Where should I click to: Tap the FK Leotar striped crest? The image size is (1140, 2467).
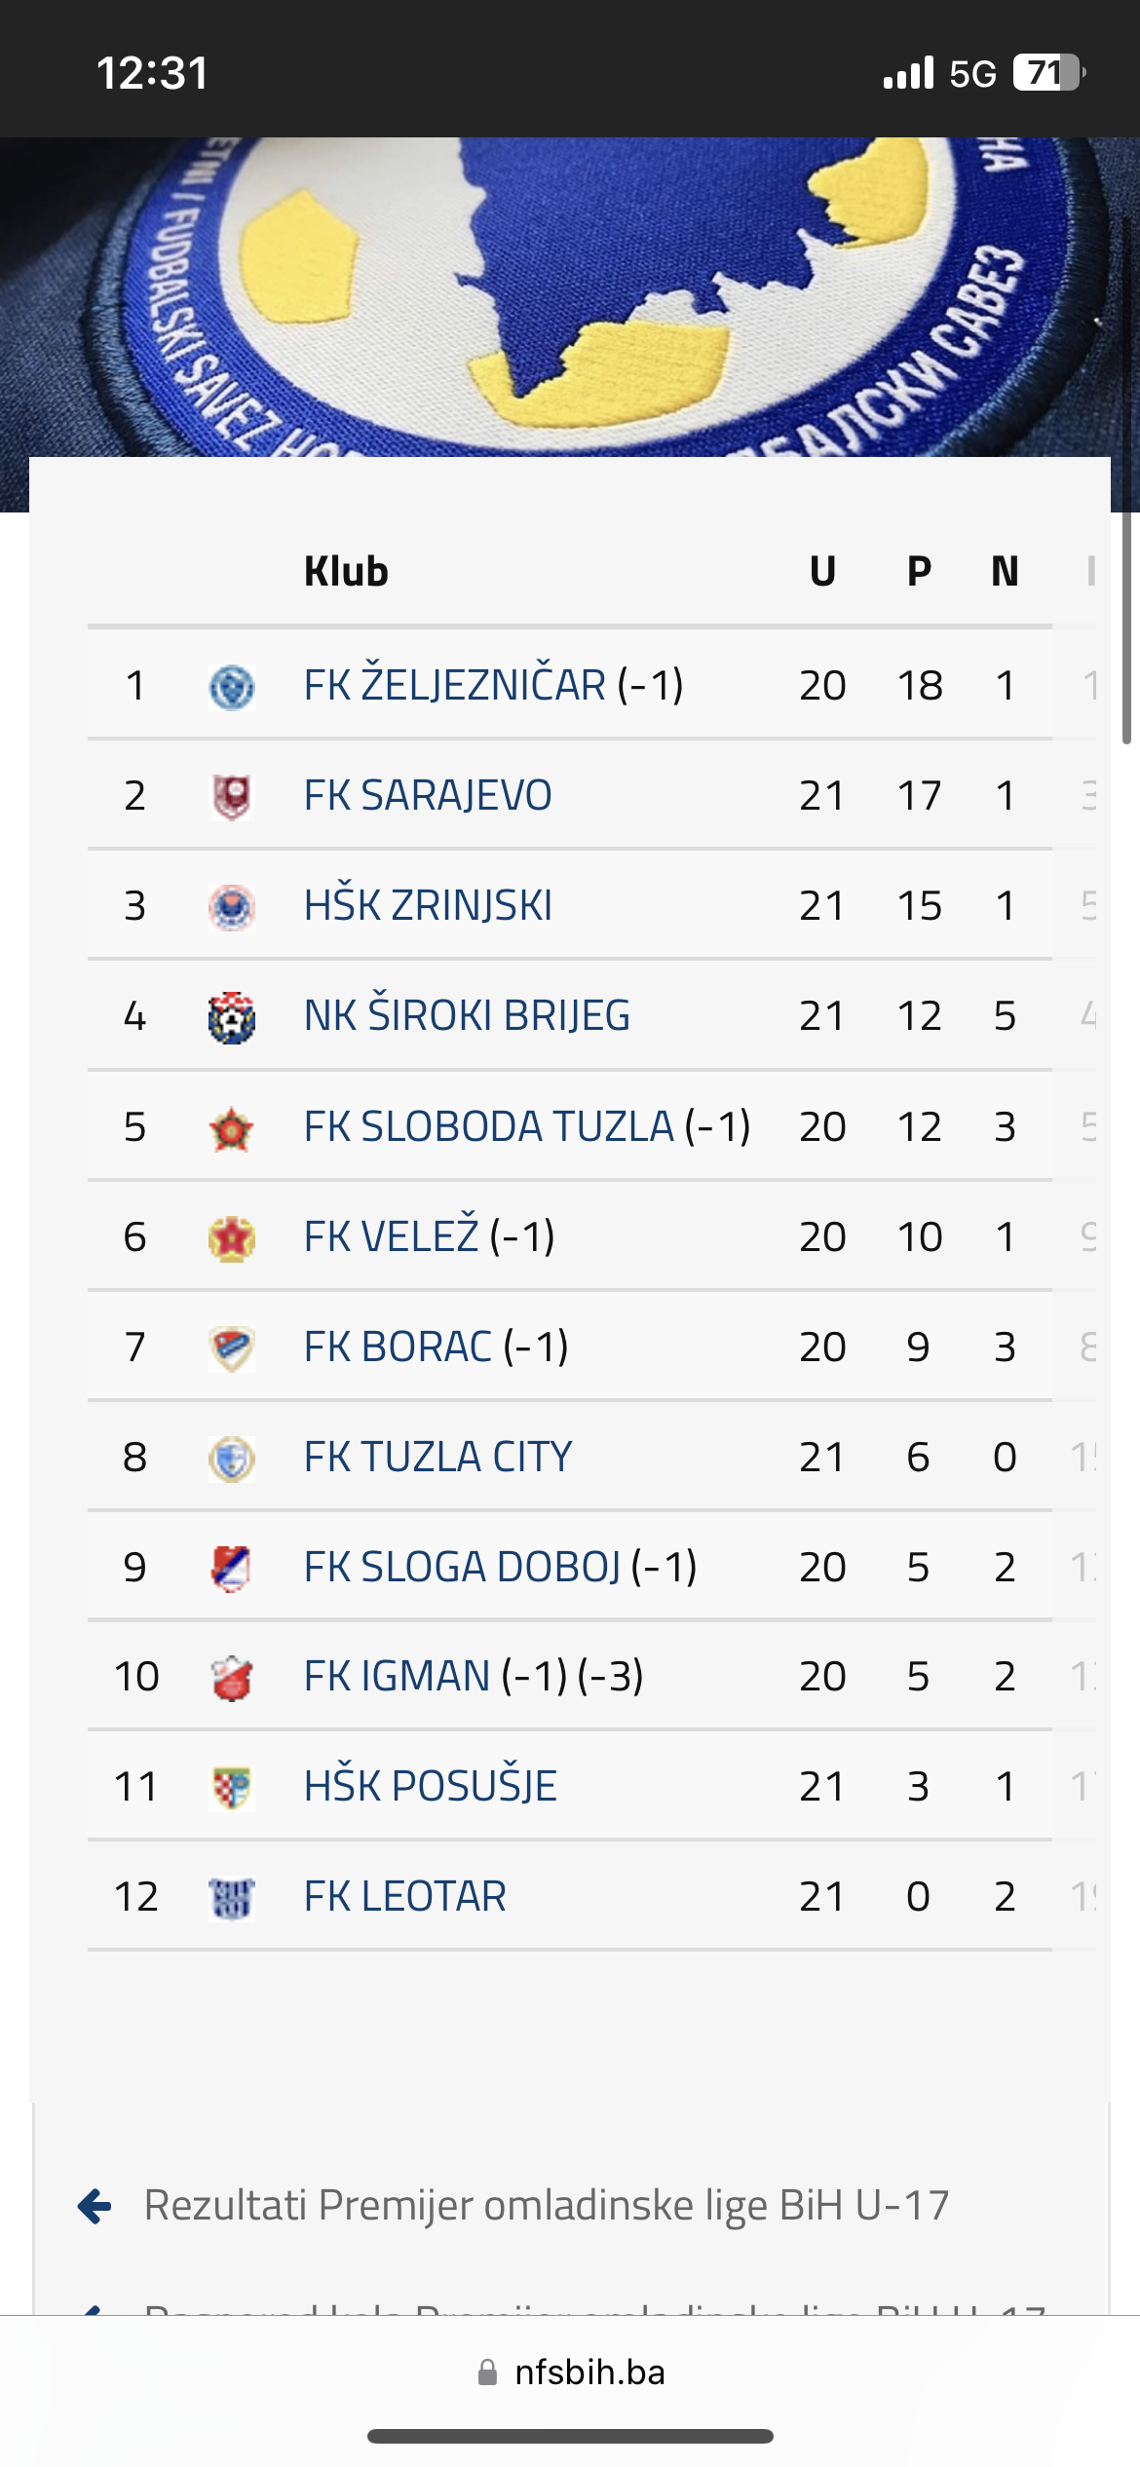click(232, 1898)
